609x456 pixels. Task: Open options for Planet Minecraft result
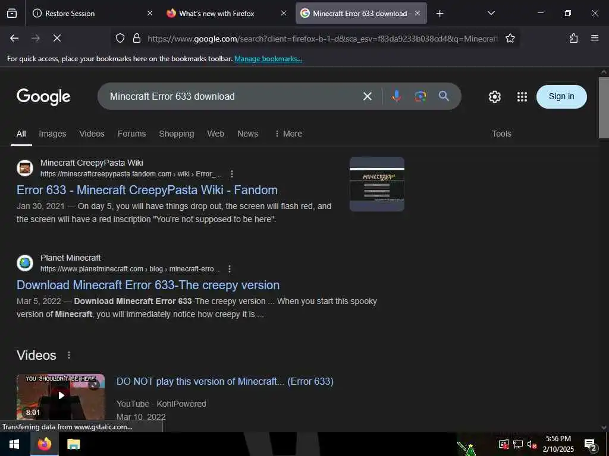pyautogui.click(x=230, y=269)
